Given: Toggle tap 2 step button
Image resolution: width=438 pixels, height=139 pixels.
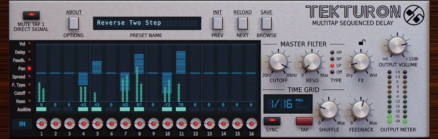Looking at the screenshot, I should pyautogui.click(x=55, y=124).
